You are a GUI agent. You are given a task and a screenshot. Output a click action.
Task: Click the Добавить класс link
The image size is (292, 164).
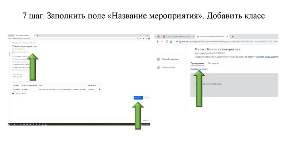click(x=199, y=69)
